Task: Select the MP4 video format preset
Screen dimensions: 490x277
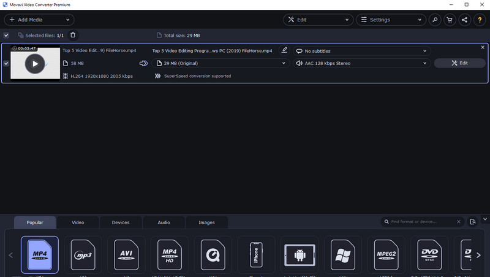Action: tap(40, 255)
